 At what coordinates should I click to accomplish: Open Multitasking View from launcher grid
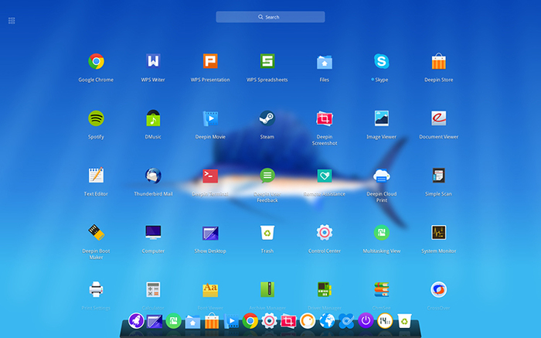[382, 232]
